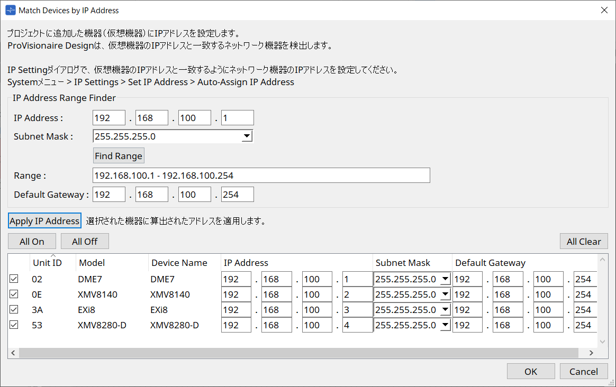Image resolution: width=616 pixels, height=387 pixels.
Task: Click the Default Gateway column header
Action: point(524,263)
